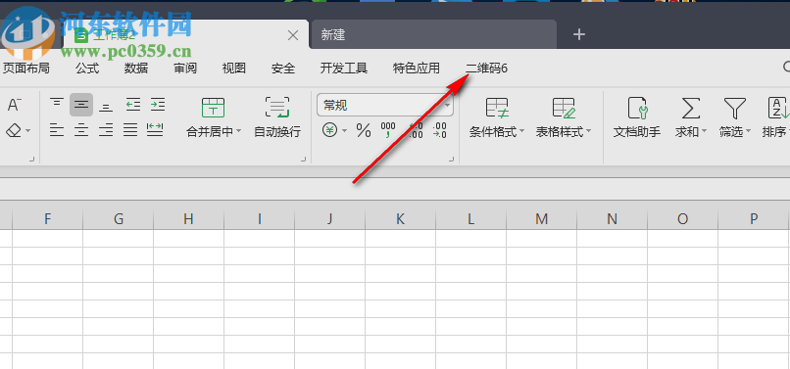The image size is (790, 369).
Task: Click the eraser clear-formatting icon
Action: 14,131
